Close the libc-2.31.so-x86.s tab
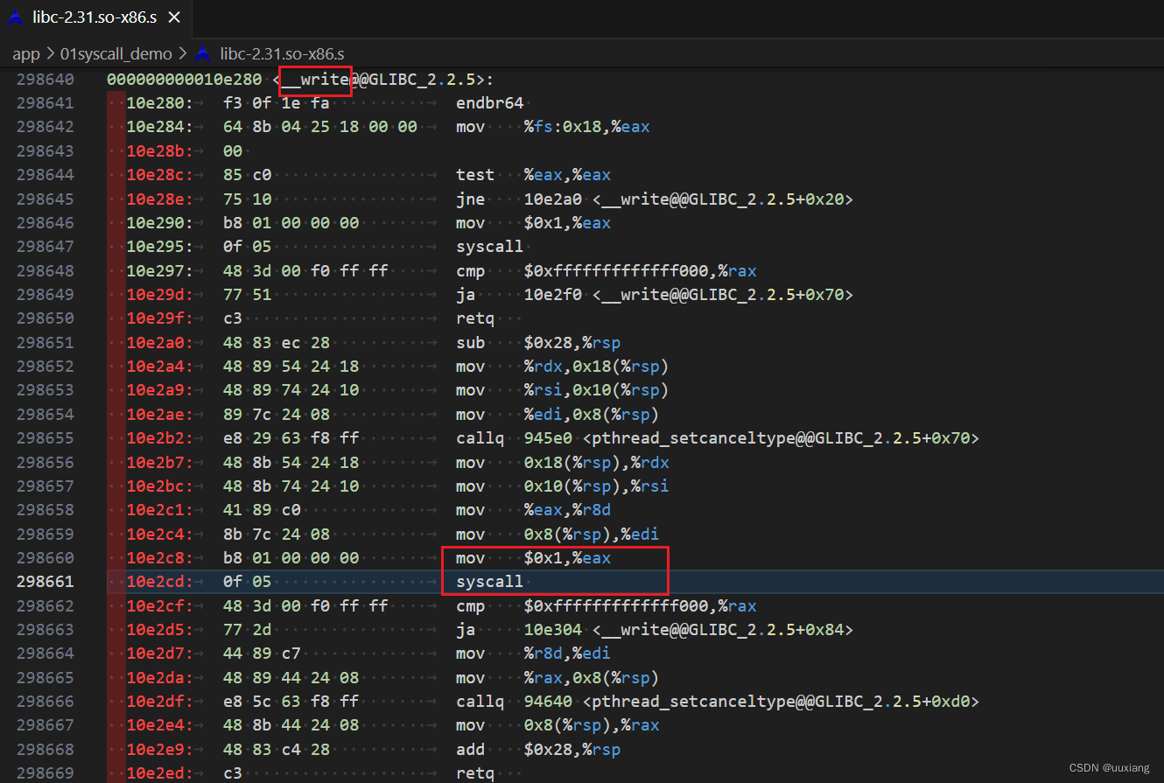This screenshot has height=783, width=1164. [x=174, y=17]
